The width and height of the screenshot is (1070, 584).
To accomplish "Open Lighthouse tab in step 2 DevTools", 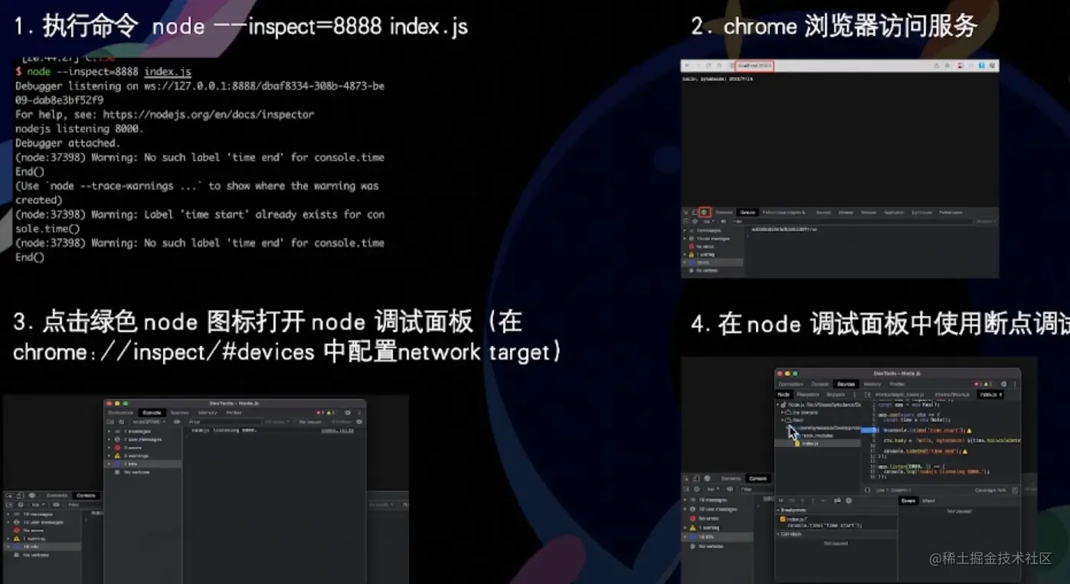I will click(x=921, y=212).
